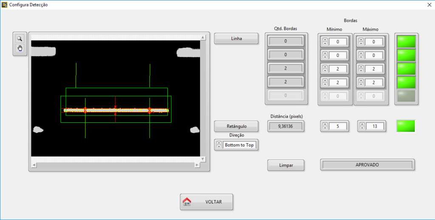This screenshot has width=435, height=220.
Task: Click the yellow detected strip in the image
Action: pos(116,110)
